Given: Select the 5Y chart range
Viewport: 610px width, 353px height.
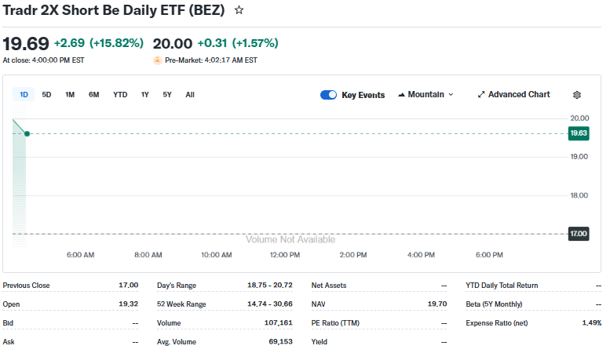Looking at the screenshot, I should pyautogui.click(x=167, y=95).
